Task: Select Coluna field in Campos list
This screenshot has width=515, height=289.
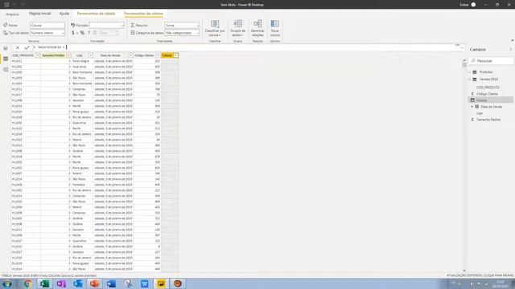Action: [491, 100]
